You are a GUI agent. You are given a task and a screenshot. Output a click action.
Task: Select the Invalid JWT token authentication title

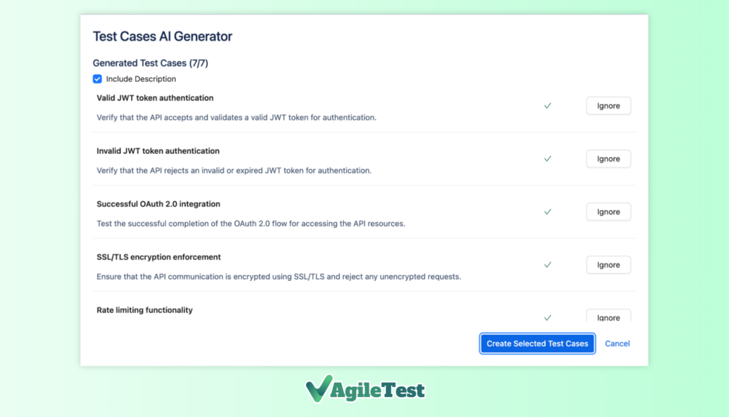158,151
